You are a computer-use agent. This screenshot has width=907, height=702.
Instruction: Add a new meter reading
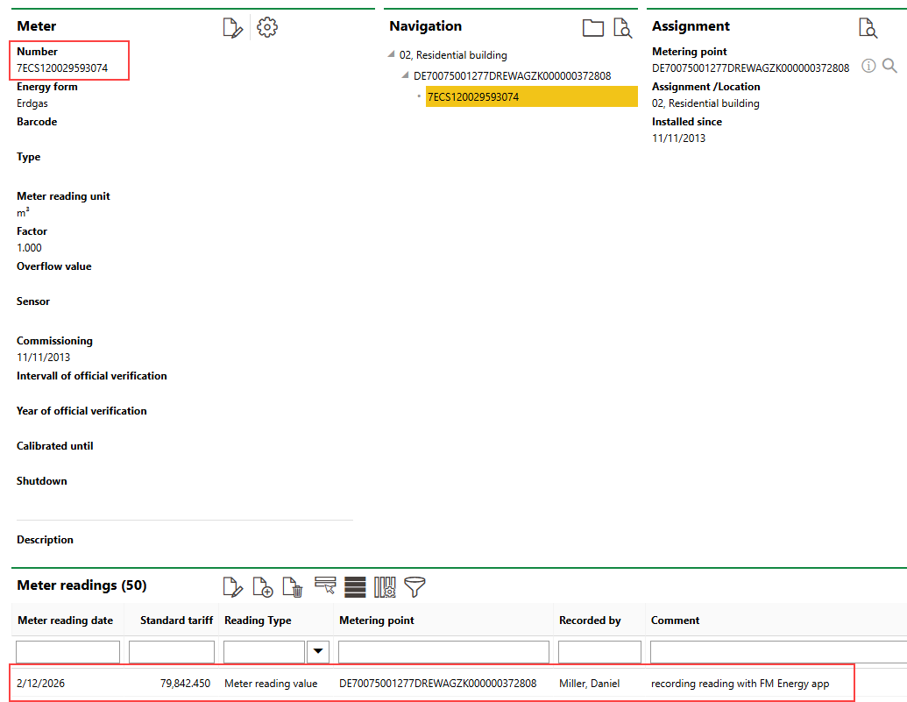pyautogui.click(x=263, y=587)
